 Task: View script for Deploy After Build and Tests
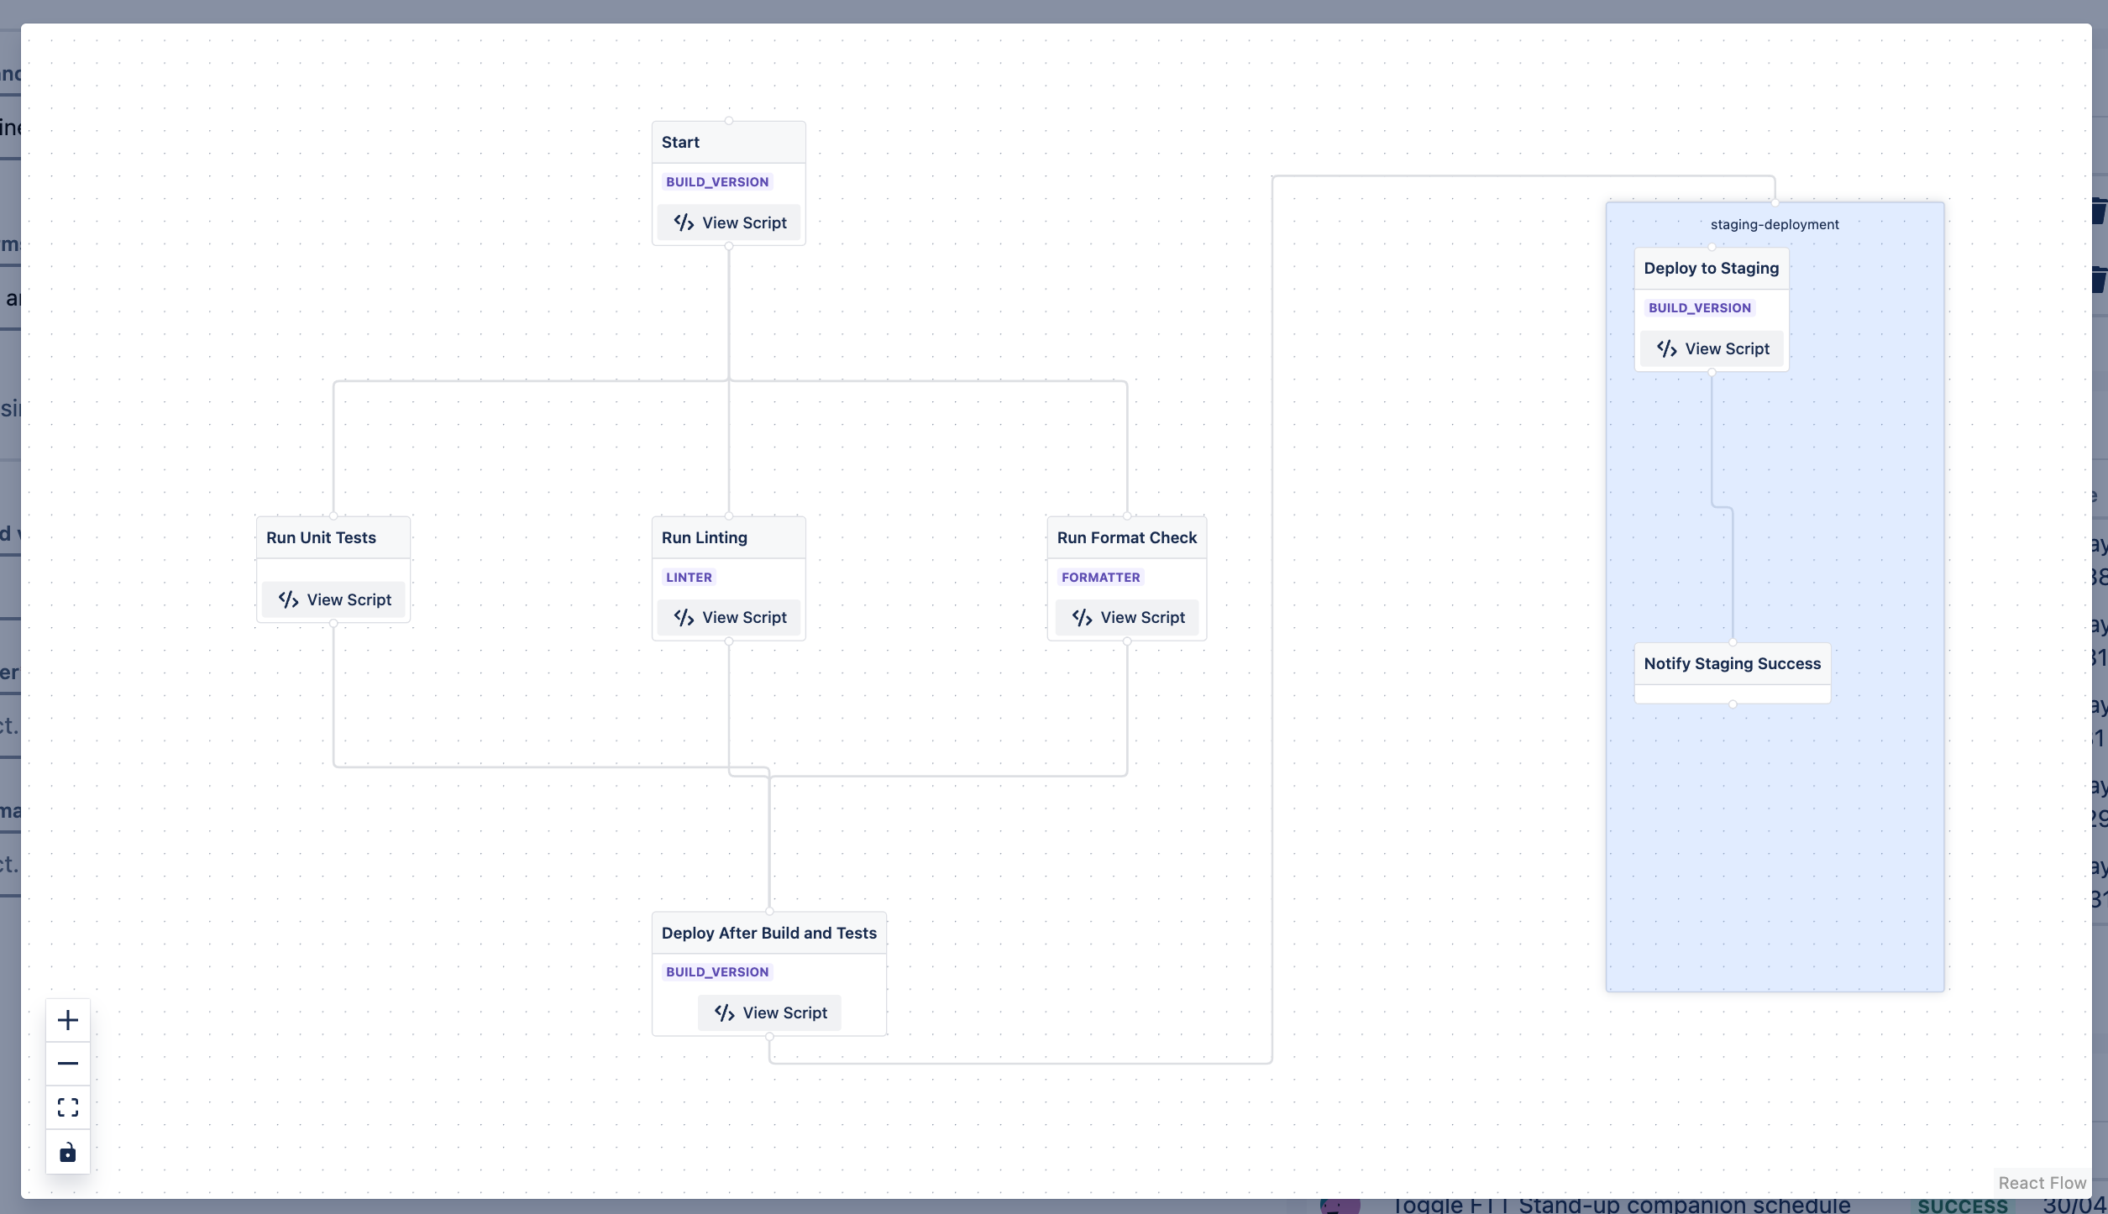click(769, 1013)
